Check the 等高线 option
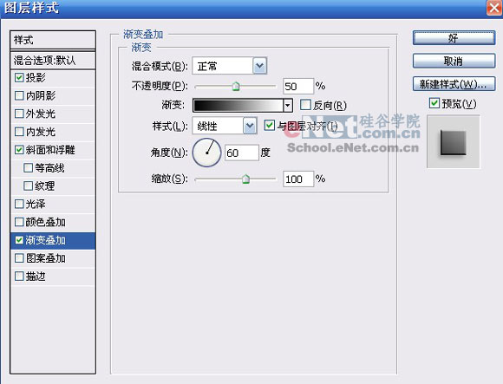The height and width of the screenshot is (384, 503). pyautogui.click(x=29, y=167)
